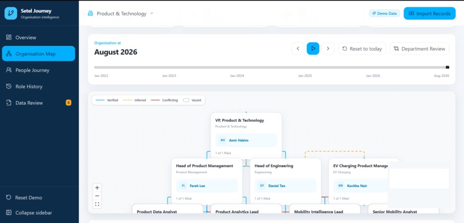Click the Data Review notification badge

69,103
